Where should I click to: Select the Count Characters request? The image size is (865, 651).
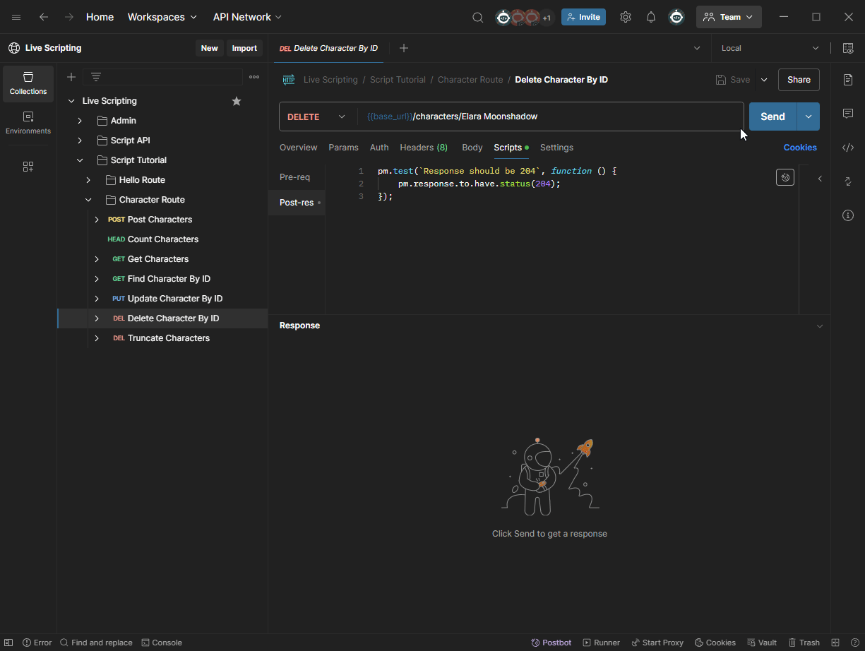coord(162,239)
